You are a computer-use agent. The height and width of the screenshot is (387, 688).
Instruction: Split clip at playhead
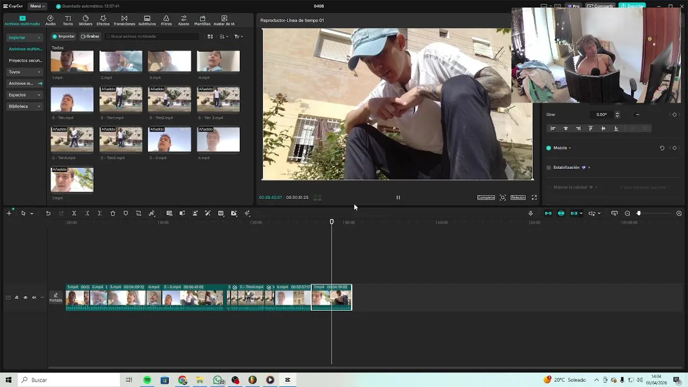74,213
